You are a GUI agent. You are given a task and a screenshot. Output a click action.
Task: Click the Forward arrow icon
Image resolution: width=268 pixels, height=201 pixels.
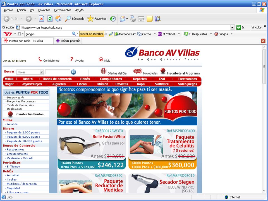click(x=28, y=19)
